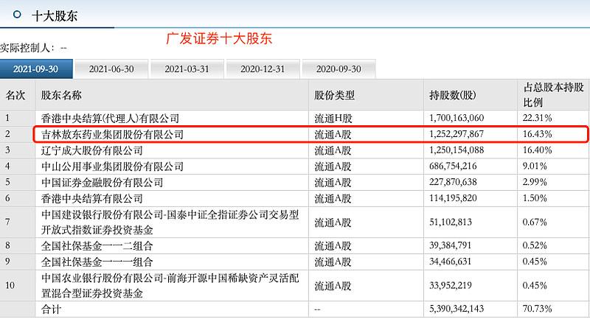
Task: Click share count 1,700,163,060
Action: [x=457, y=118]
